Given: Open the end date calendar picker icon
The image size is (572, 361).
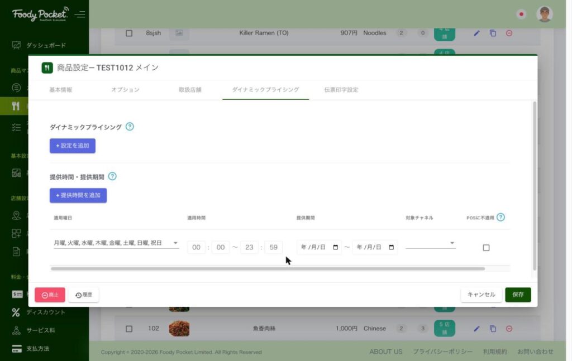Looking at the screenshot, I should (x=392, y=247).
